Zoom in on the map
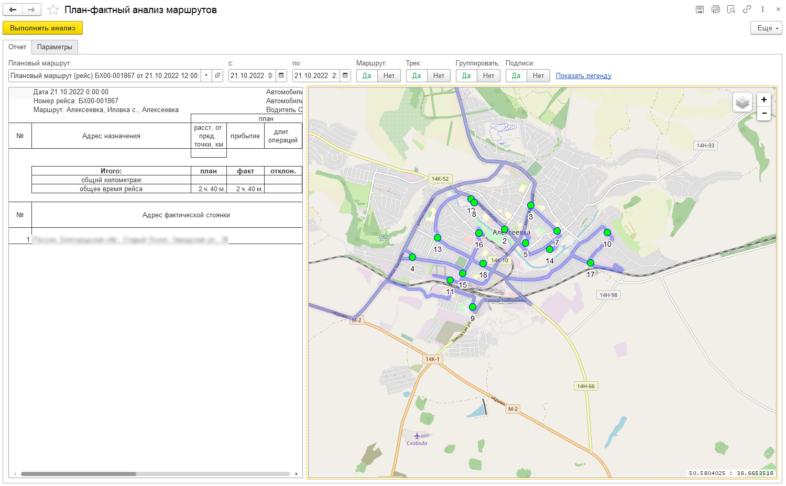This screenshot has height=486, width=786. click(764, 100)
